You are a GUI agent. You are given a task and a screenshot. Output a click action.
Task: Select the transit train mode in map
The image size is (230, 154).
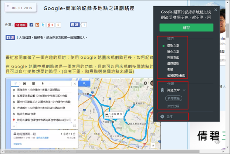[33, 83]
